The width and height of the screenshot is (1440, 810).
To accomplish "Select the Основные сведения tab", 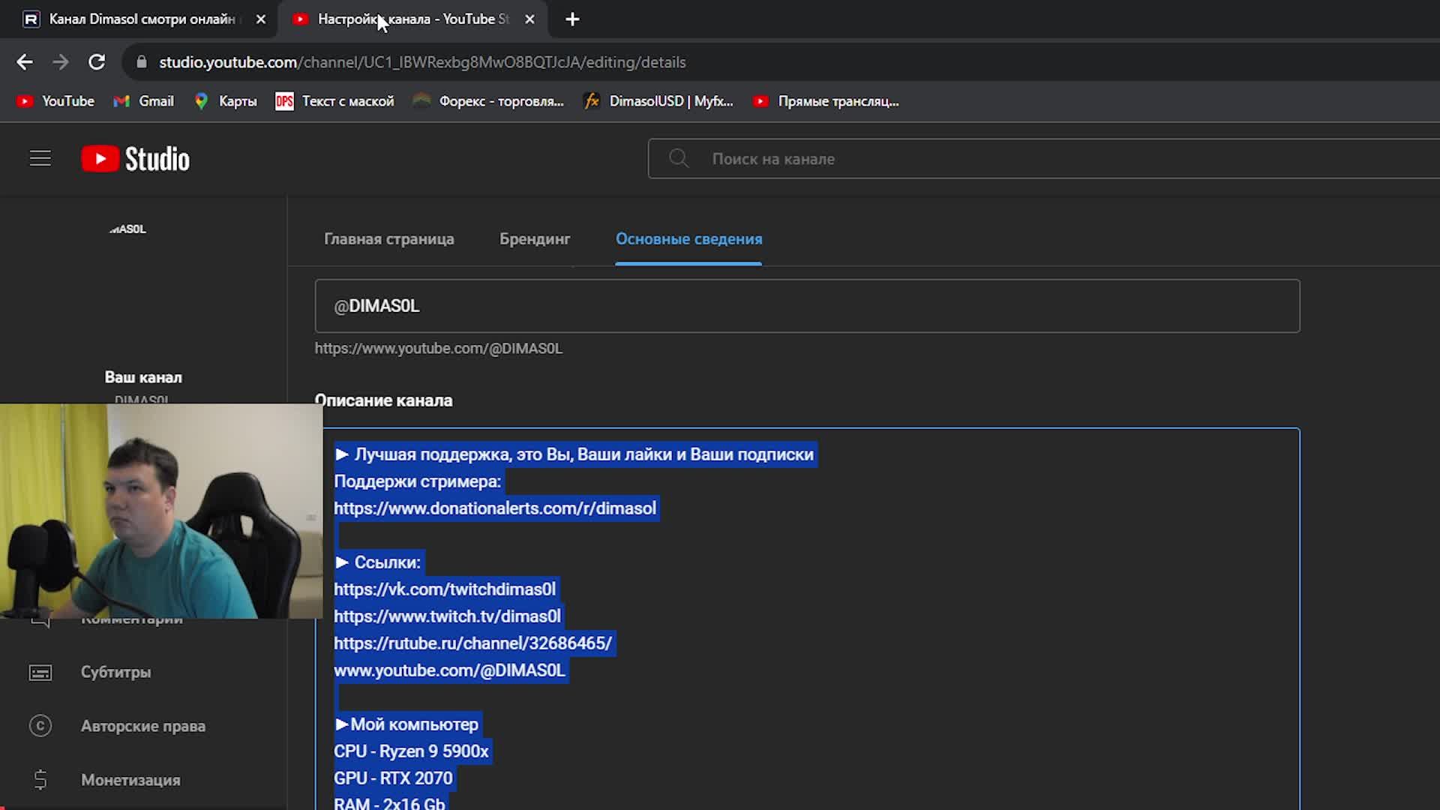I will pyautogui.click(x=688, y=238).
